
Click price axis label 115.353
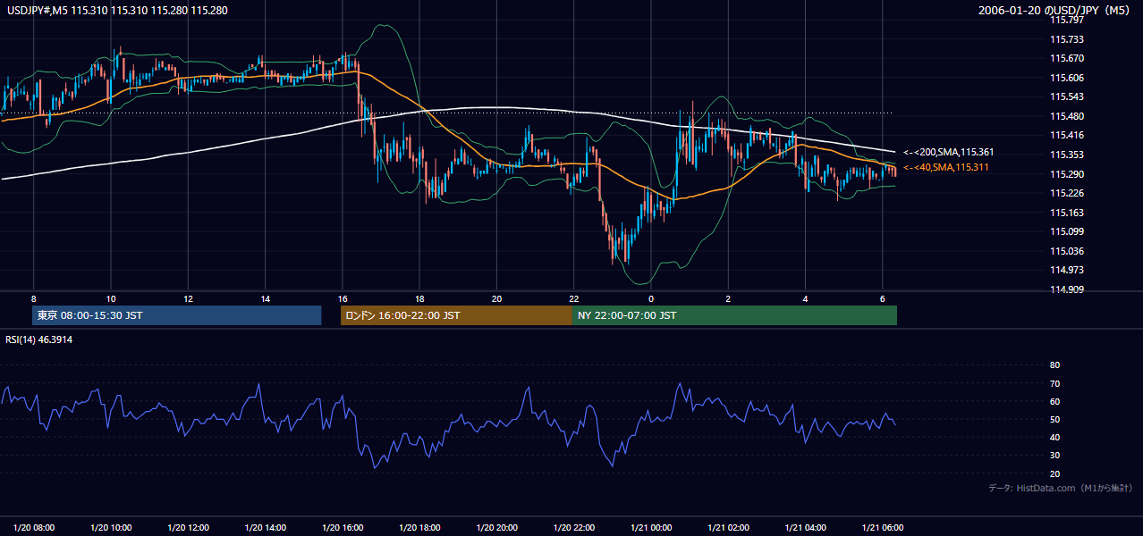(1065, 155)
